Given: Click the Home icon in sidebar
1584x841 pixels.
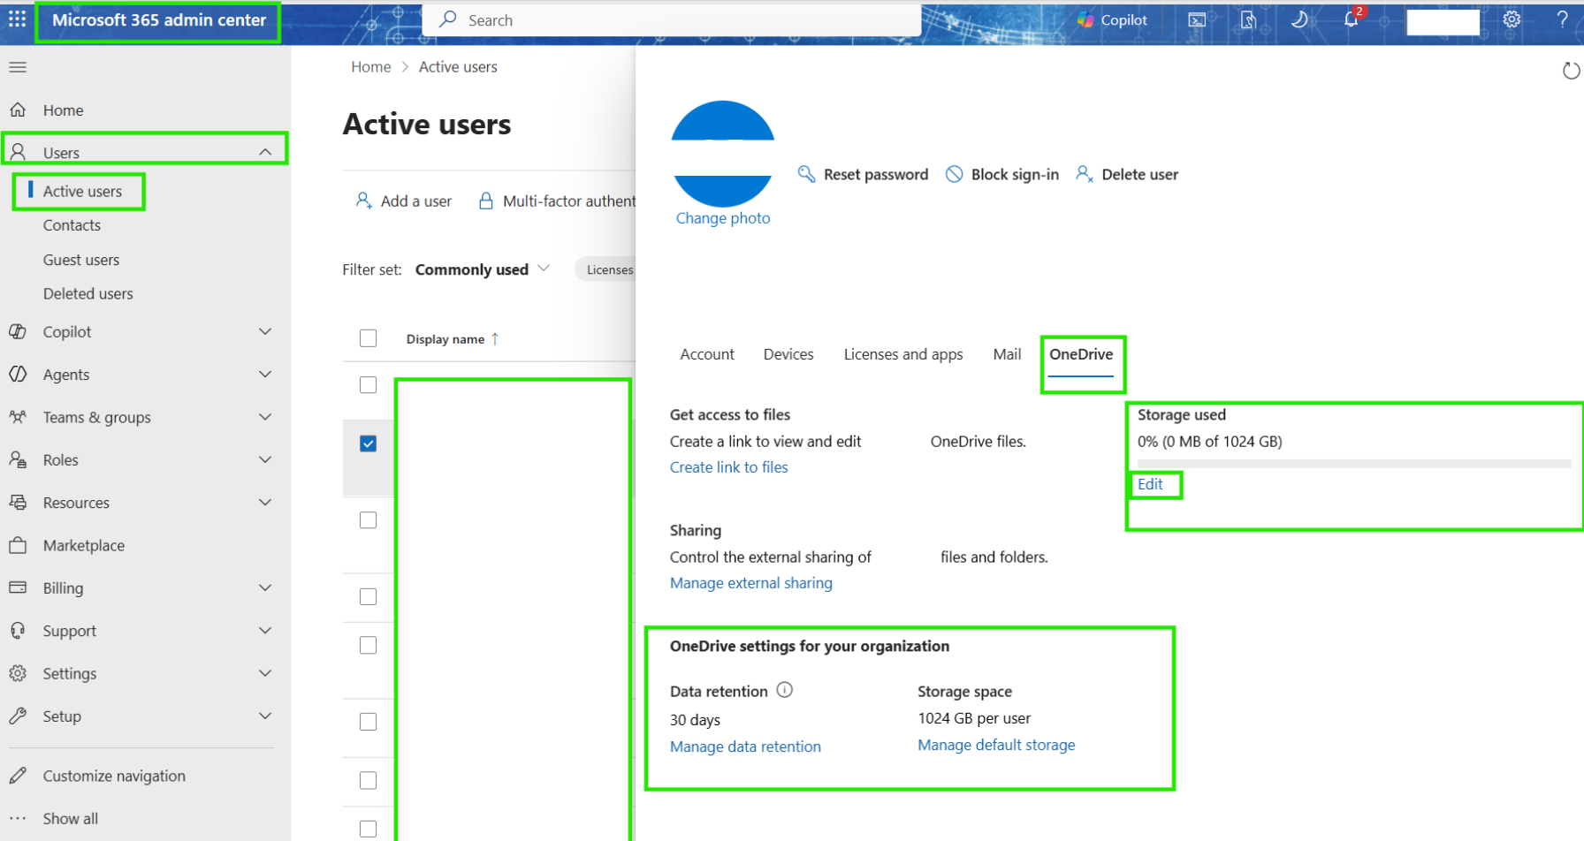Looking at the screenshot, I should click(x=18, y=110).
